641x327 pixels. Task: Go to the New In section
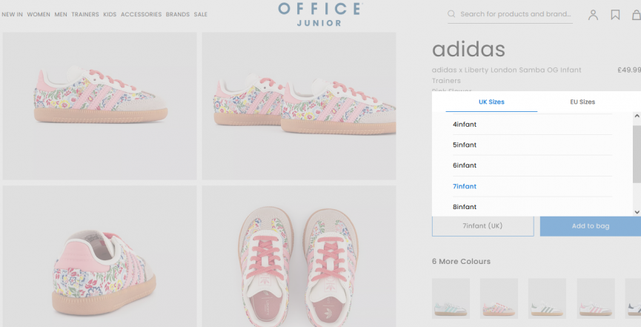coord(13,14)
